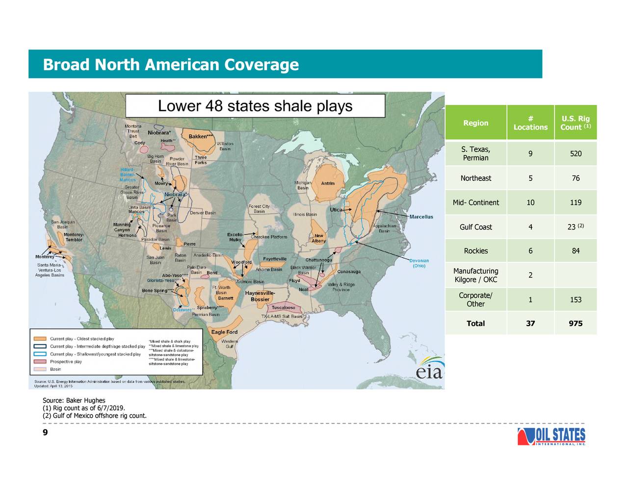This screenshot has height=485, width=628.
Task: Select the pink Prospective play color swatch
Action: point(39,361)
